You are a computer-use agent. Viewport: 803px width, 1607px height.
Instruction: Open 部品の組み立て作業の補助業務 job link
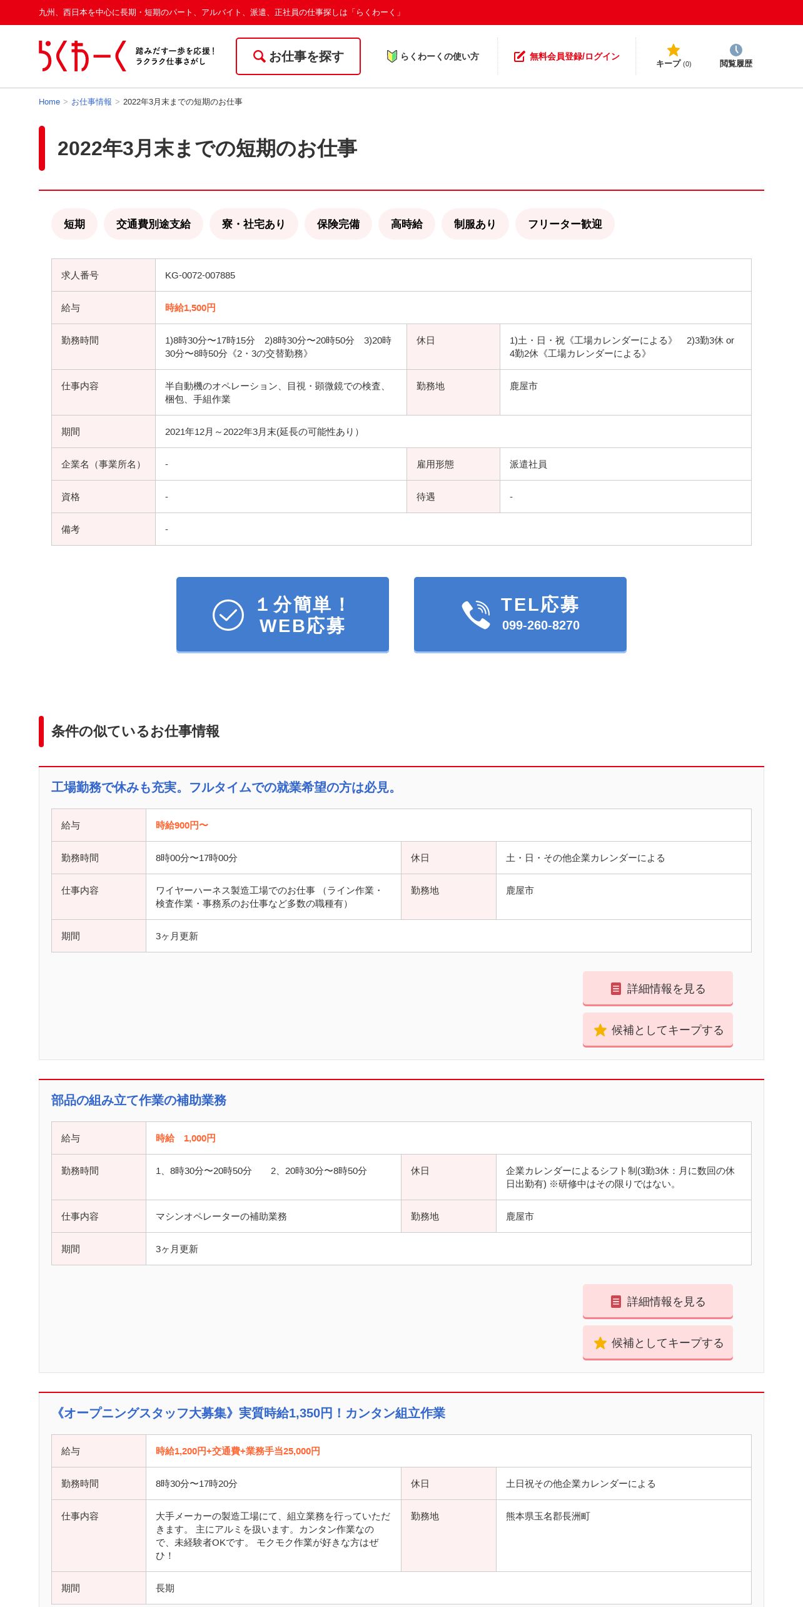139,1100
